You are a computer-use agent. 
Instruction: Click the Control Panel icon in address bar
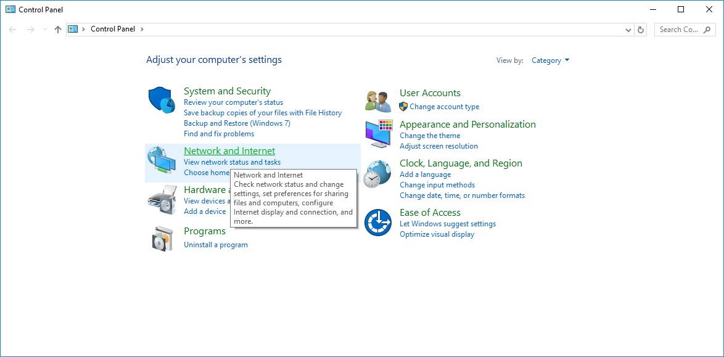coord(73,28)
